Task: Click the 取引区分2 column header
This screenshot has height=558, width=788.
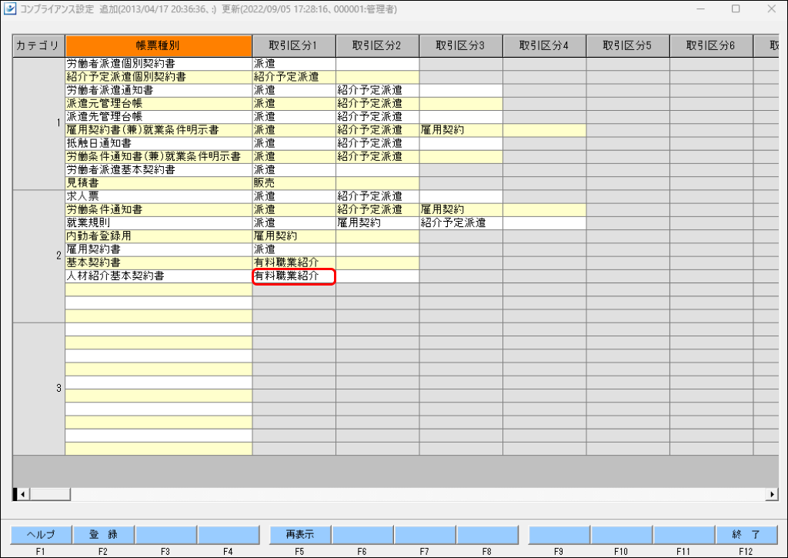Action: (377, 45)
